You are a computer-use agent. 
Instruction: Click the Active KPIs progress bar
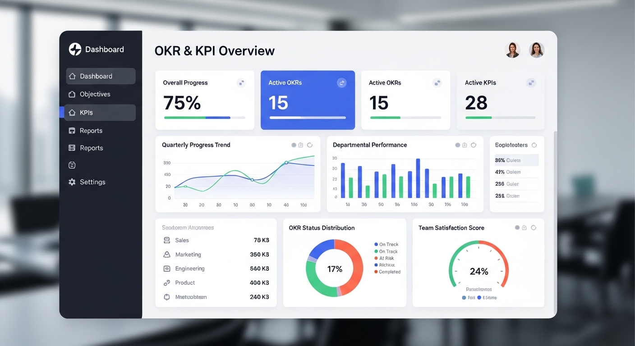(x=500, y=118)
